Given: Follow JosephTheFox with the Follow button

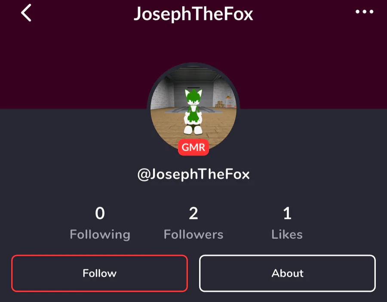Looking at the screenshot, I should tap(99, 273).
